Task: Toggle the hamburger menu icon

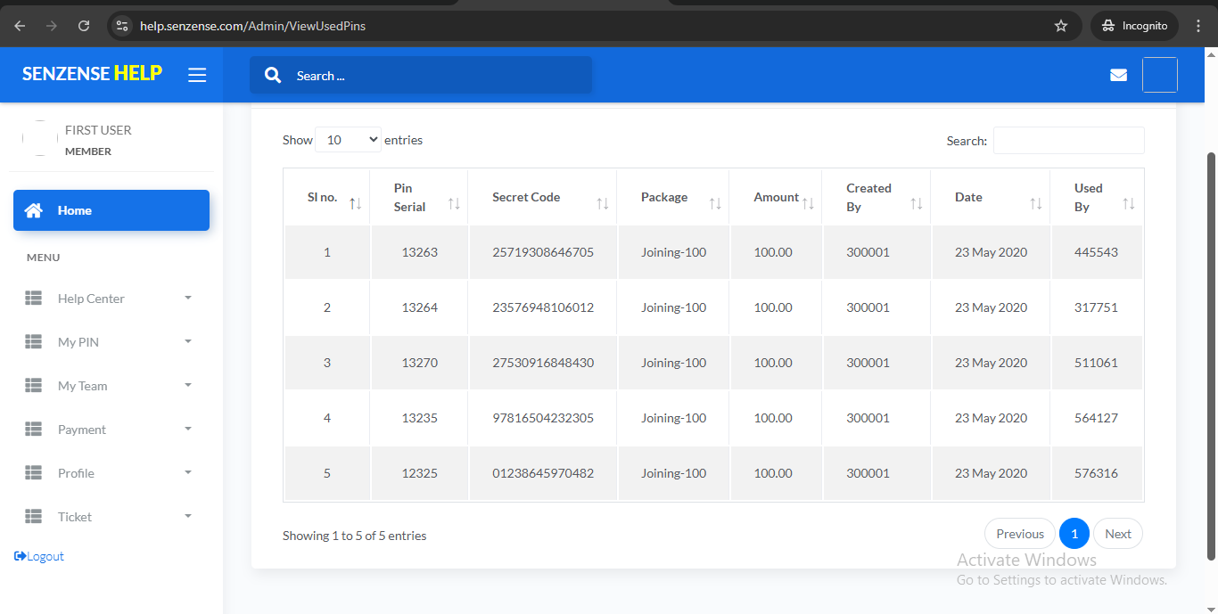Action: (x=197, y=75)
